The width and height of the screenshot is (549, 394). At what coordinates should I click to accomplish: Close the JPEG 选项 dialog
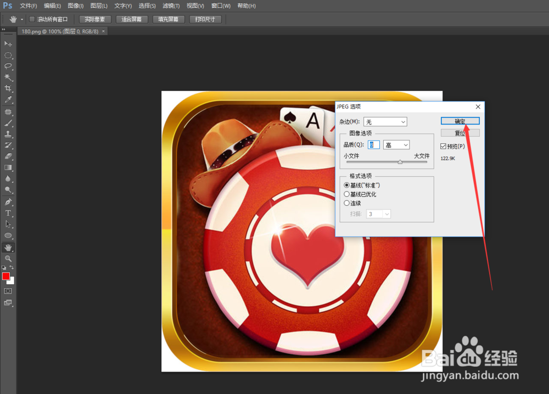pos(478,106)
